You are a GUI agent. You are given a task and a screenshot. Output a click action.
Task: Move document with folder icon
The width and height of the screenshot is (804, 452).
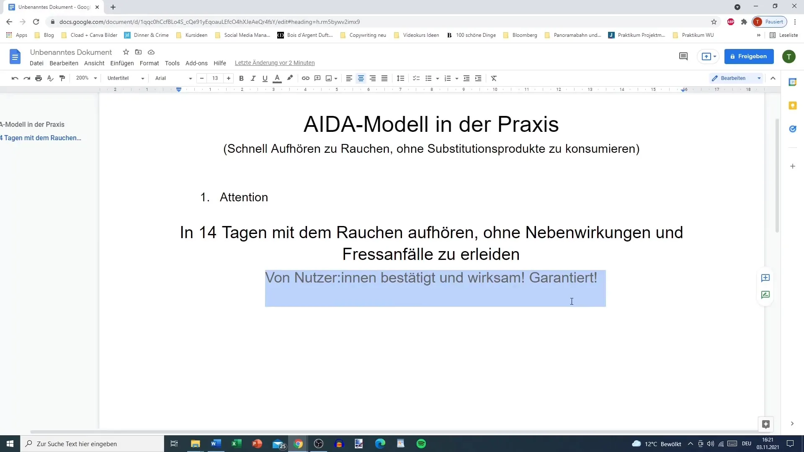point(138,52)
